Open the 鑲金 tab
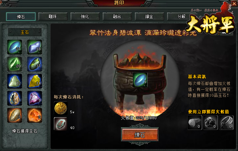Screen dimensions: 238x151 (x=149, y=16)
